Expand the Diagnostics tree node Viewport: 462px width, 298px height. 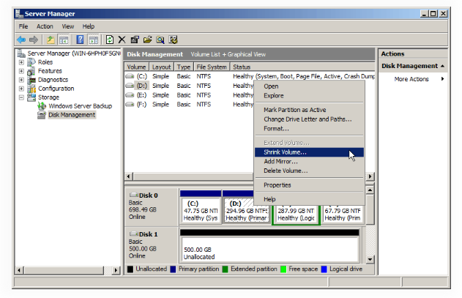coord(21,80)
